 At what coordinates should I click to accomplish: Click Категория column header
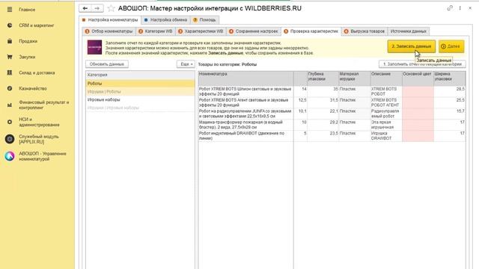(x=140, y=75)
